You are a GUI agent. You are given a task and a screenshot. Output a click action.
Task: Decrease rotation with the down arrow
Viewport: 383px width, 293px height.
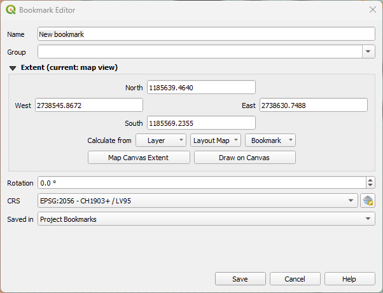pyautogui.click(x=370, y=186)
